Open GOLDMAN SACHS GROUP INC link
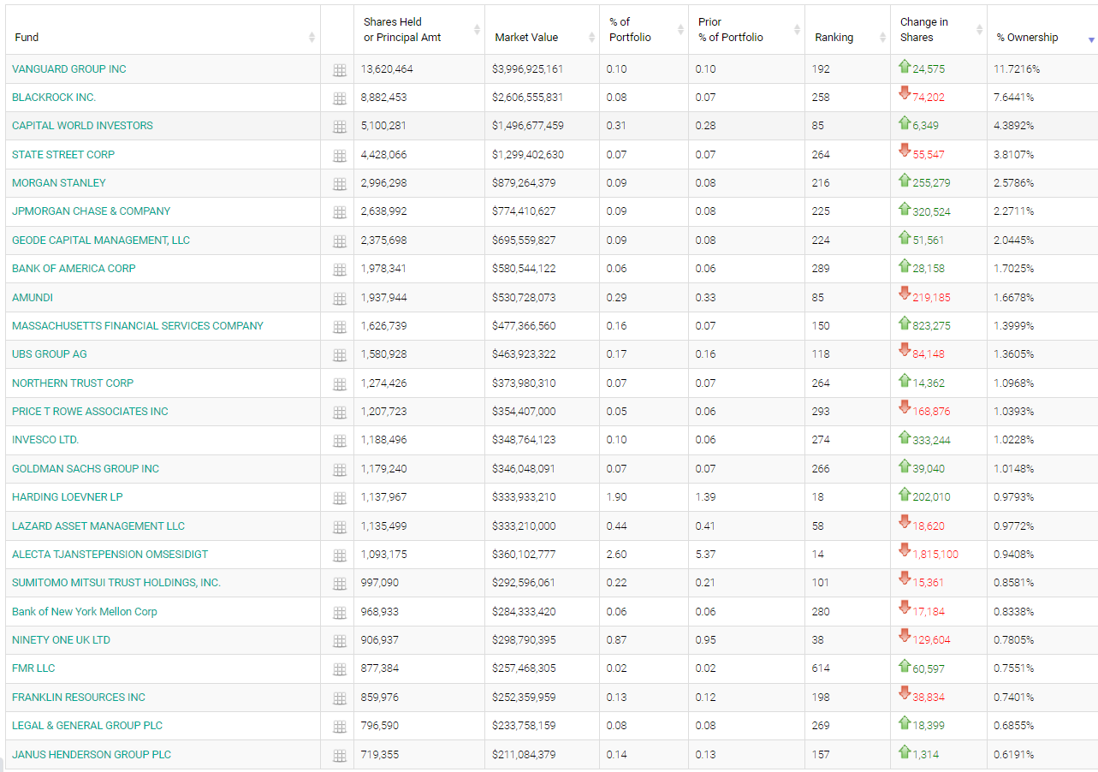Viewport: 1098px width, 772px height. 86,468
